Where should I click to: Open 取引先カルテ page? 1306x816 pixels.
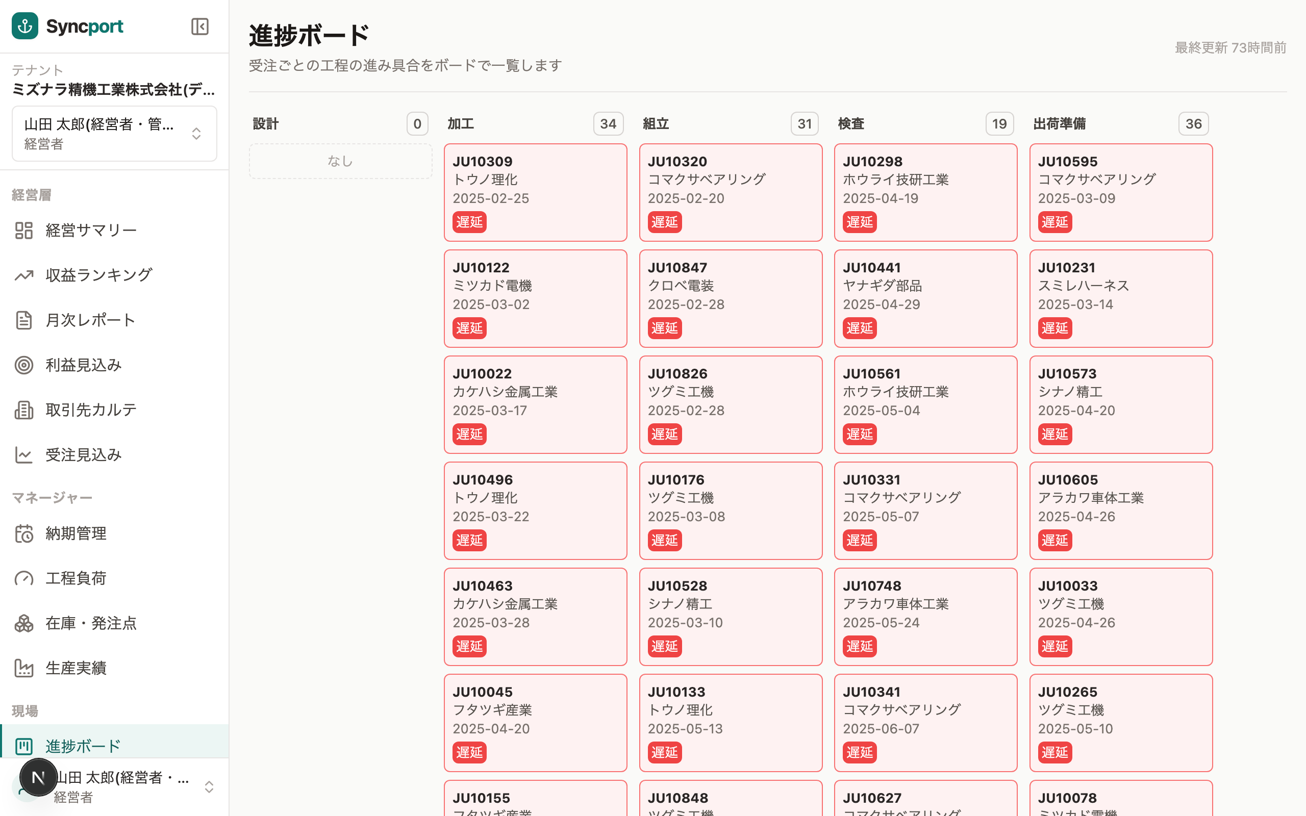(114, 410)
